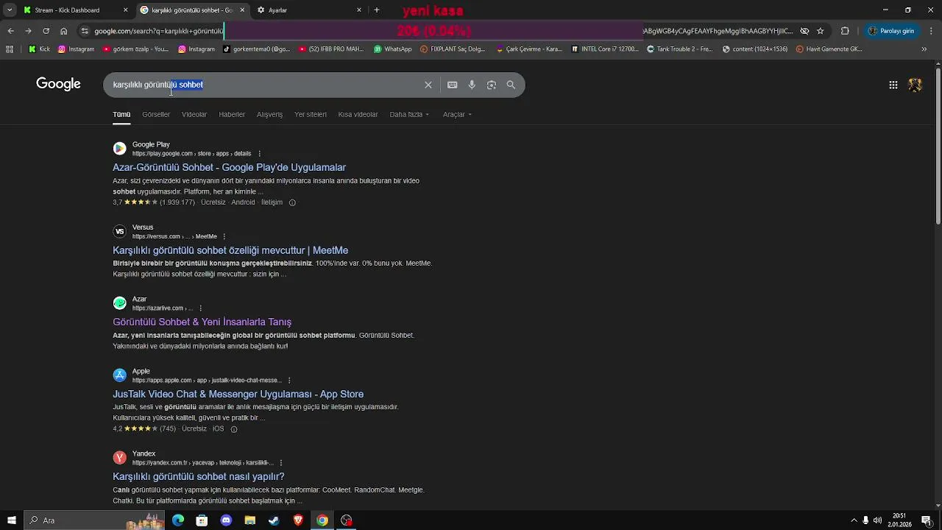
Task: Open Chrome's three-dot menu
Action: click(929, 31)
